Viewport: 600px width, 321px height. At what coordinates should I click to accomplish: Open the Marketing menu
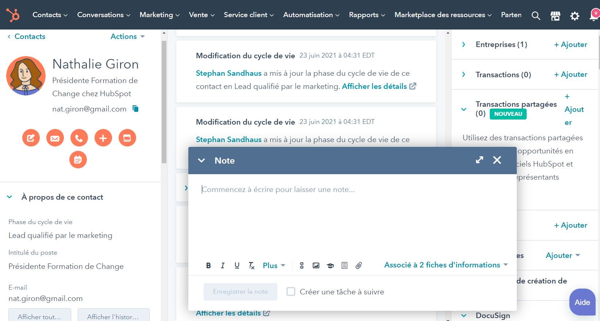tap(159, 15)
